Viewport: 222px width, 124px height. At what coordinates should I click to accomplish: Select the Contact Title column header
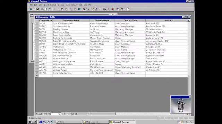pos(130,21)
